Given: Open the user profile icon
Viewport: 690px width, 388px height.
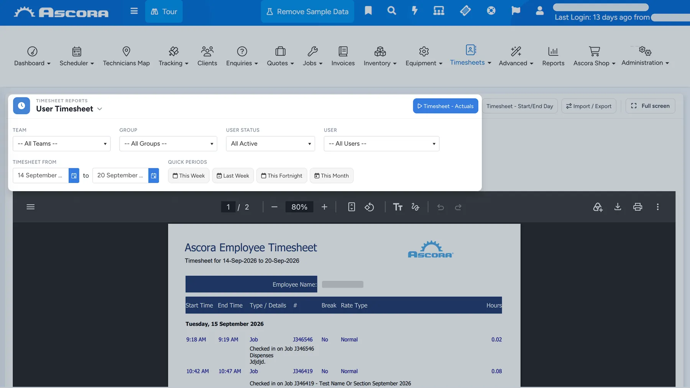Looking at the screenshot, I should coord(540,11).
